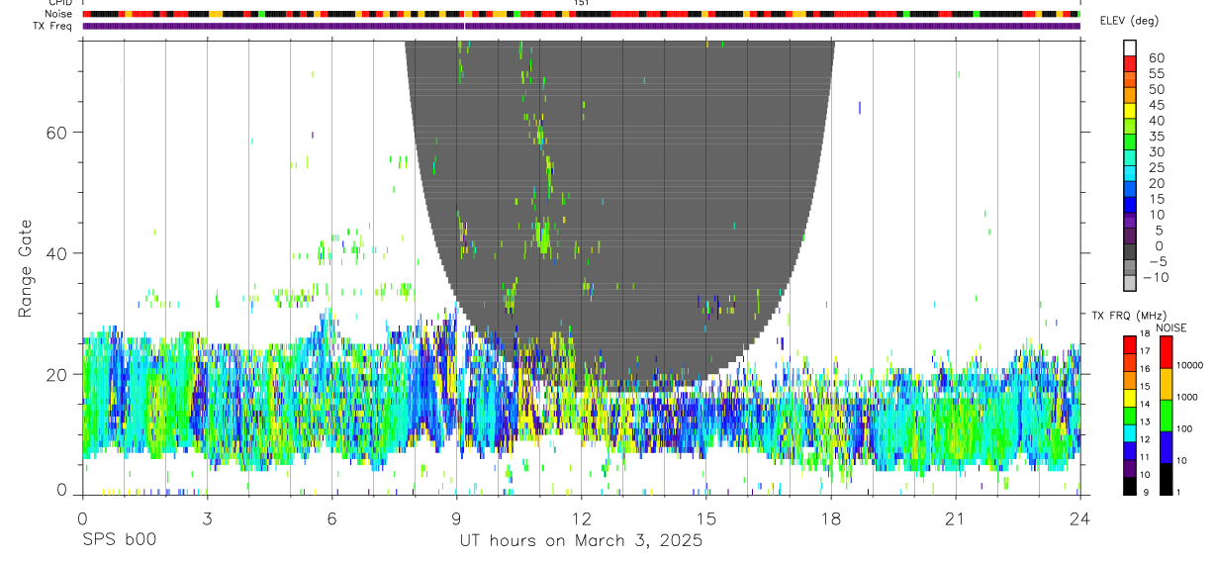Screen dimensions: 1215x561
Task: Click the '-10' label on ELEV scale
Action: 1155,277
